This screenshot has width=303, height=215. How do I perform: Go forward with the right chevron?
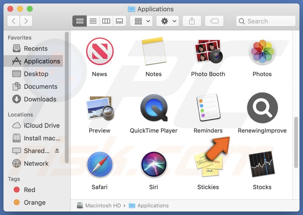(x=26, y=21)
